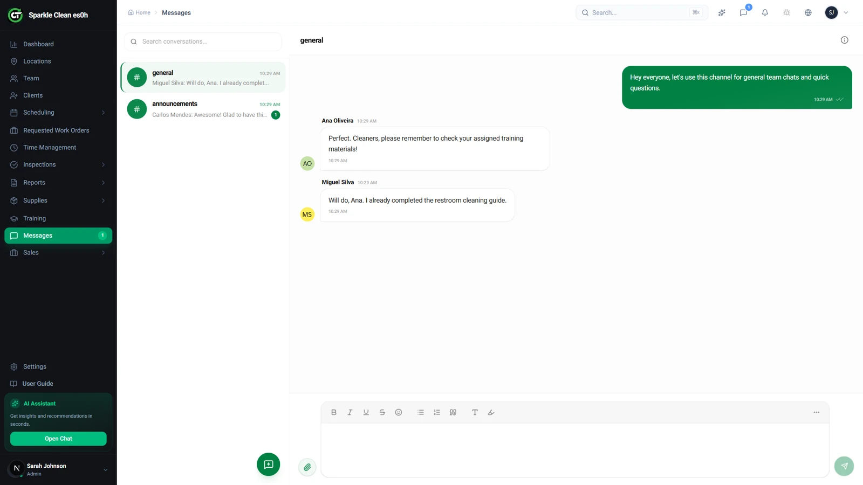Screen dimensions: 863x485
Task: Open the language globe selector
Action: point(808,12)
